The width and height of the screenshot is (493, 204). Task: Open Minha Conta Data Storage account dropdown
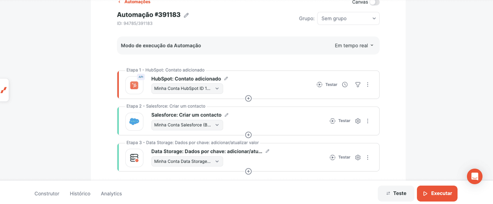click(x=187, y=161)
